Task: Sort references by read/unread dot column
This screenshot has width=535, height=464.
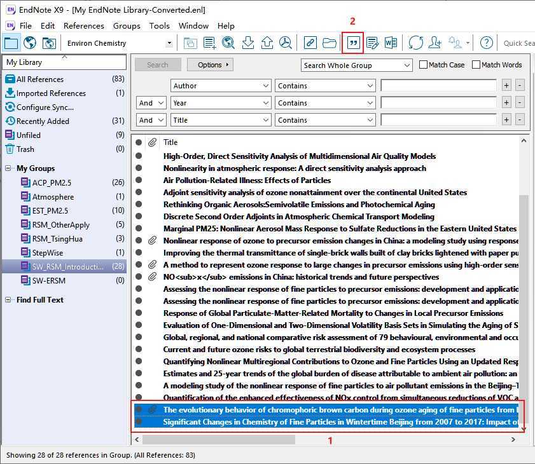Action: coord(139,142)
